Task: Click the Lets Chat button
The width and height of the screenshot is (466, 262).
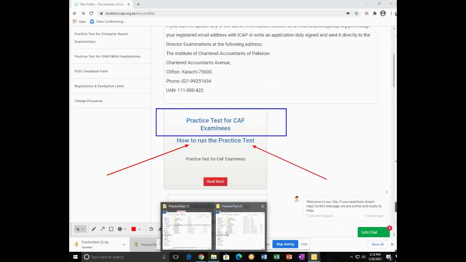Action: pyautogui.click(x=374, y=232)
